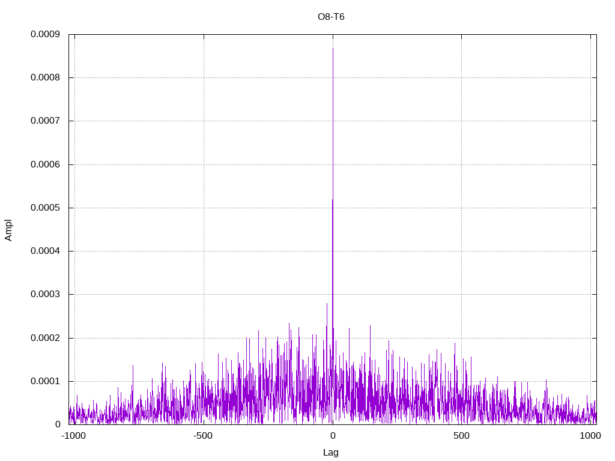Select the Ampl y-axis label

click(8, 230)
